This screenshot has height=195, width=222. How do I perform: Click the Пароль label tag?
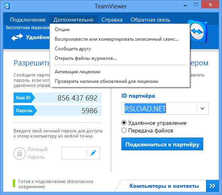click(25, 110)
